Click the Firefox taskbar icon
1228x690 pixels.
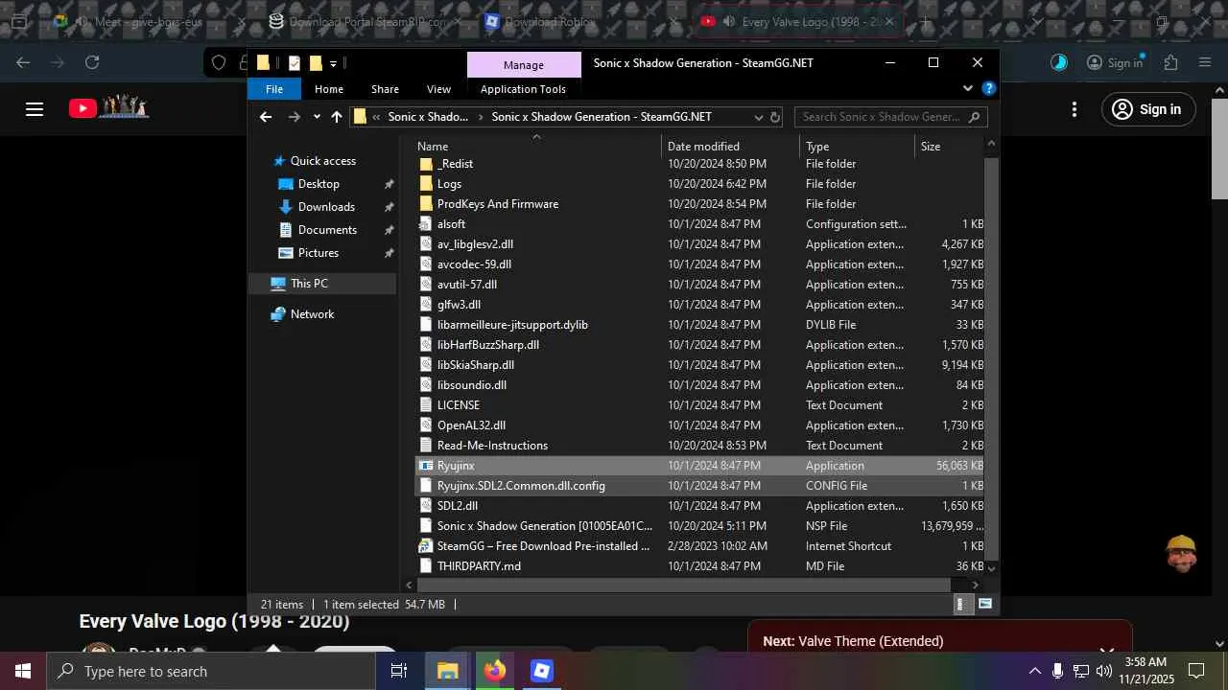point(494,671)
